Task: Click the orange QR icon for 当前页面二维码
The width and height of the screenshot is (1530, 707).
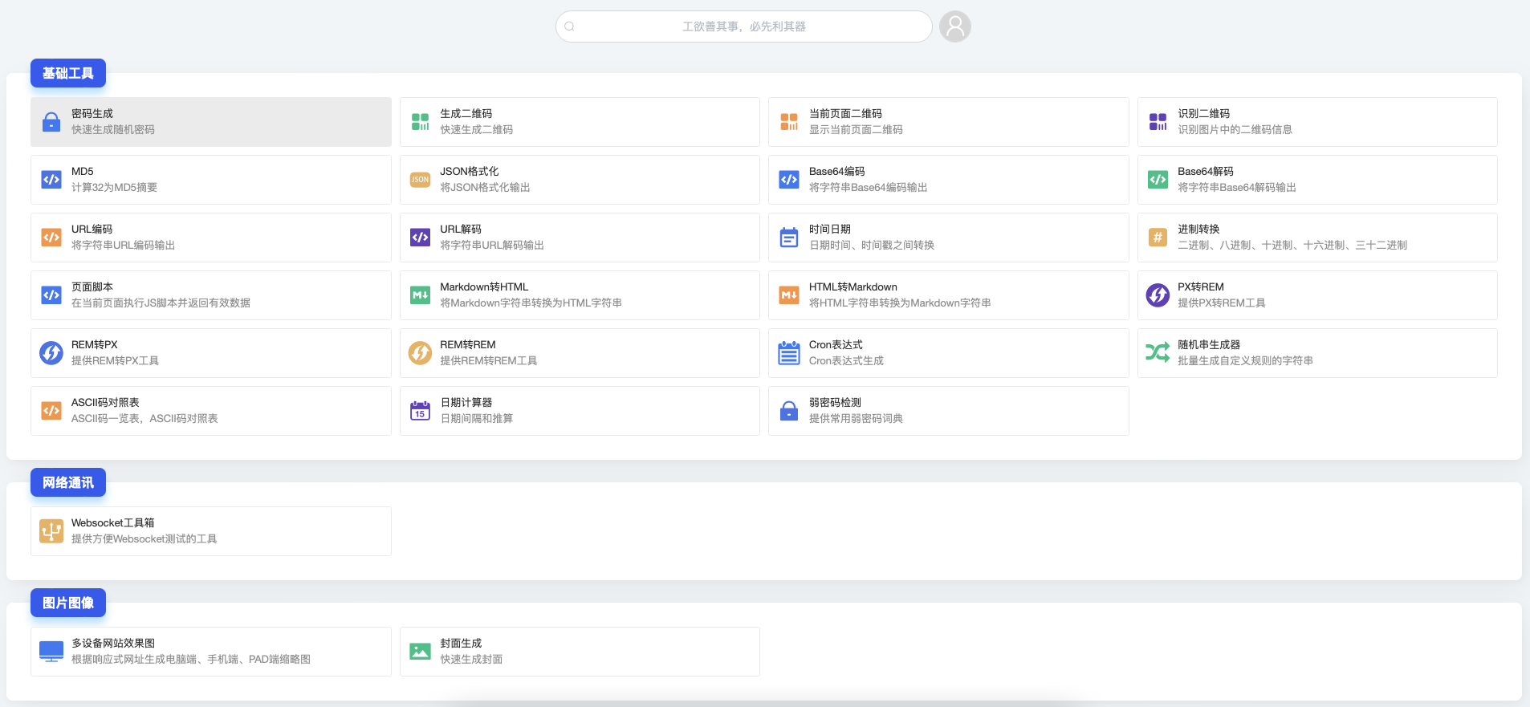Action: click(x=789, y=122)
